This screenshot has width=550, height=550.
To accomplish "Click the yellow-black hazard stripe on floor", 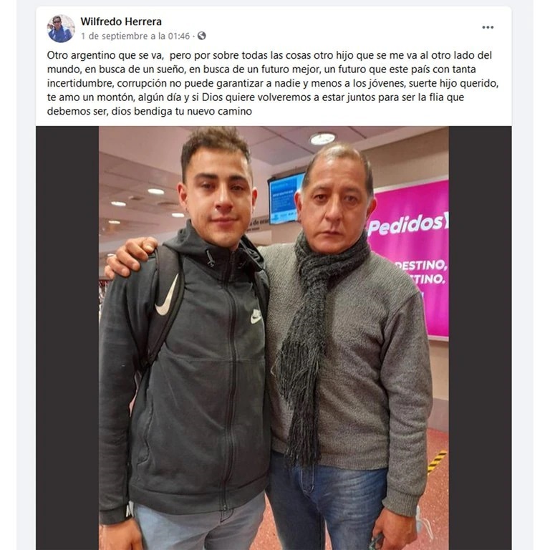I will pos(437,461).
